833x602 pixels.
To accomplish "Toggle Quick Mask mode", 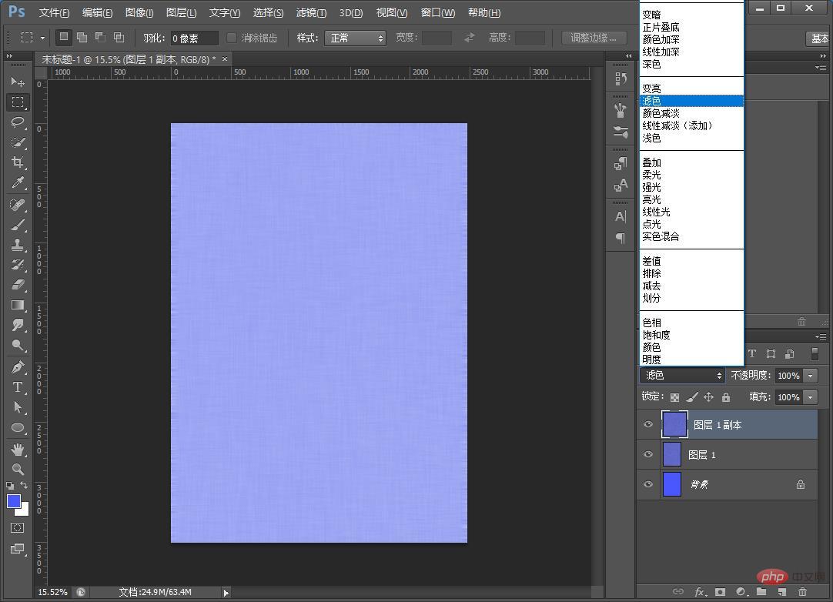I will [x=18, y=527].
